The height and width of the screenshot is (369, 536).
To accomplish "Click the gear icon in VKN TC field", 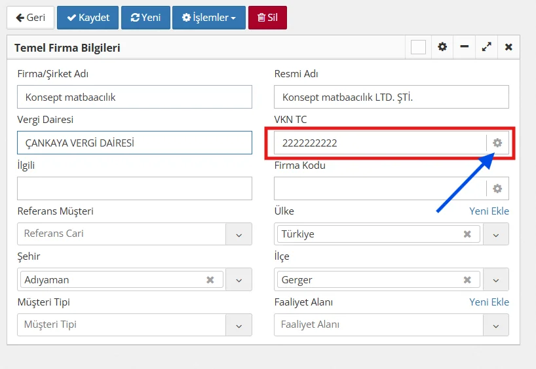I will [497, 143].
